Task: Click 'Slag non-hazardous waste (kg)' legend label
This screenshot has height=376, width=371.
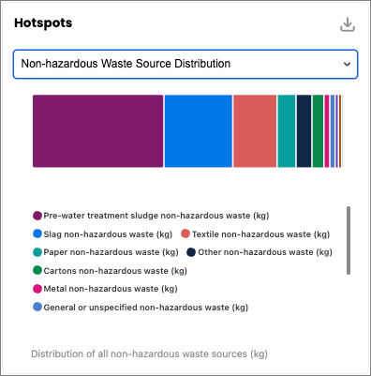Action: (108, 234)
